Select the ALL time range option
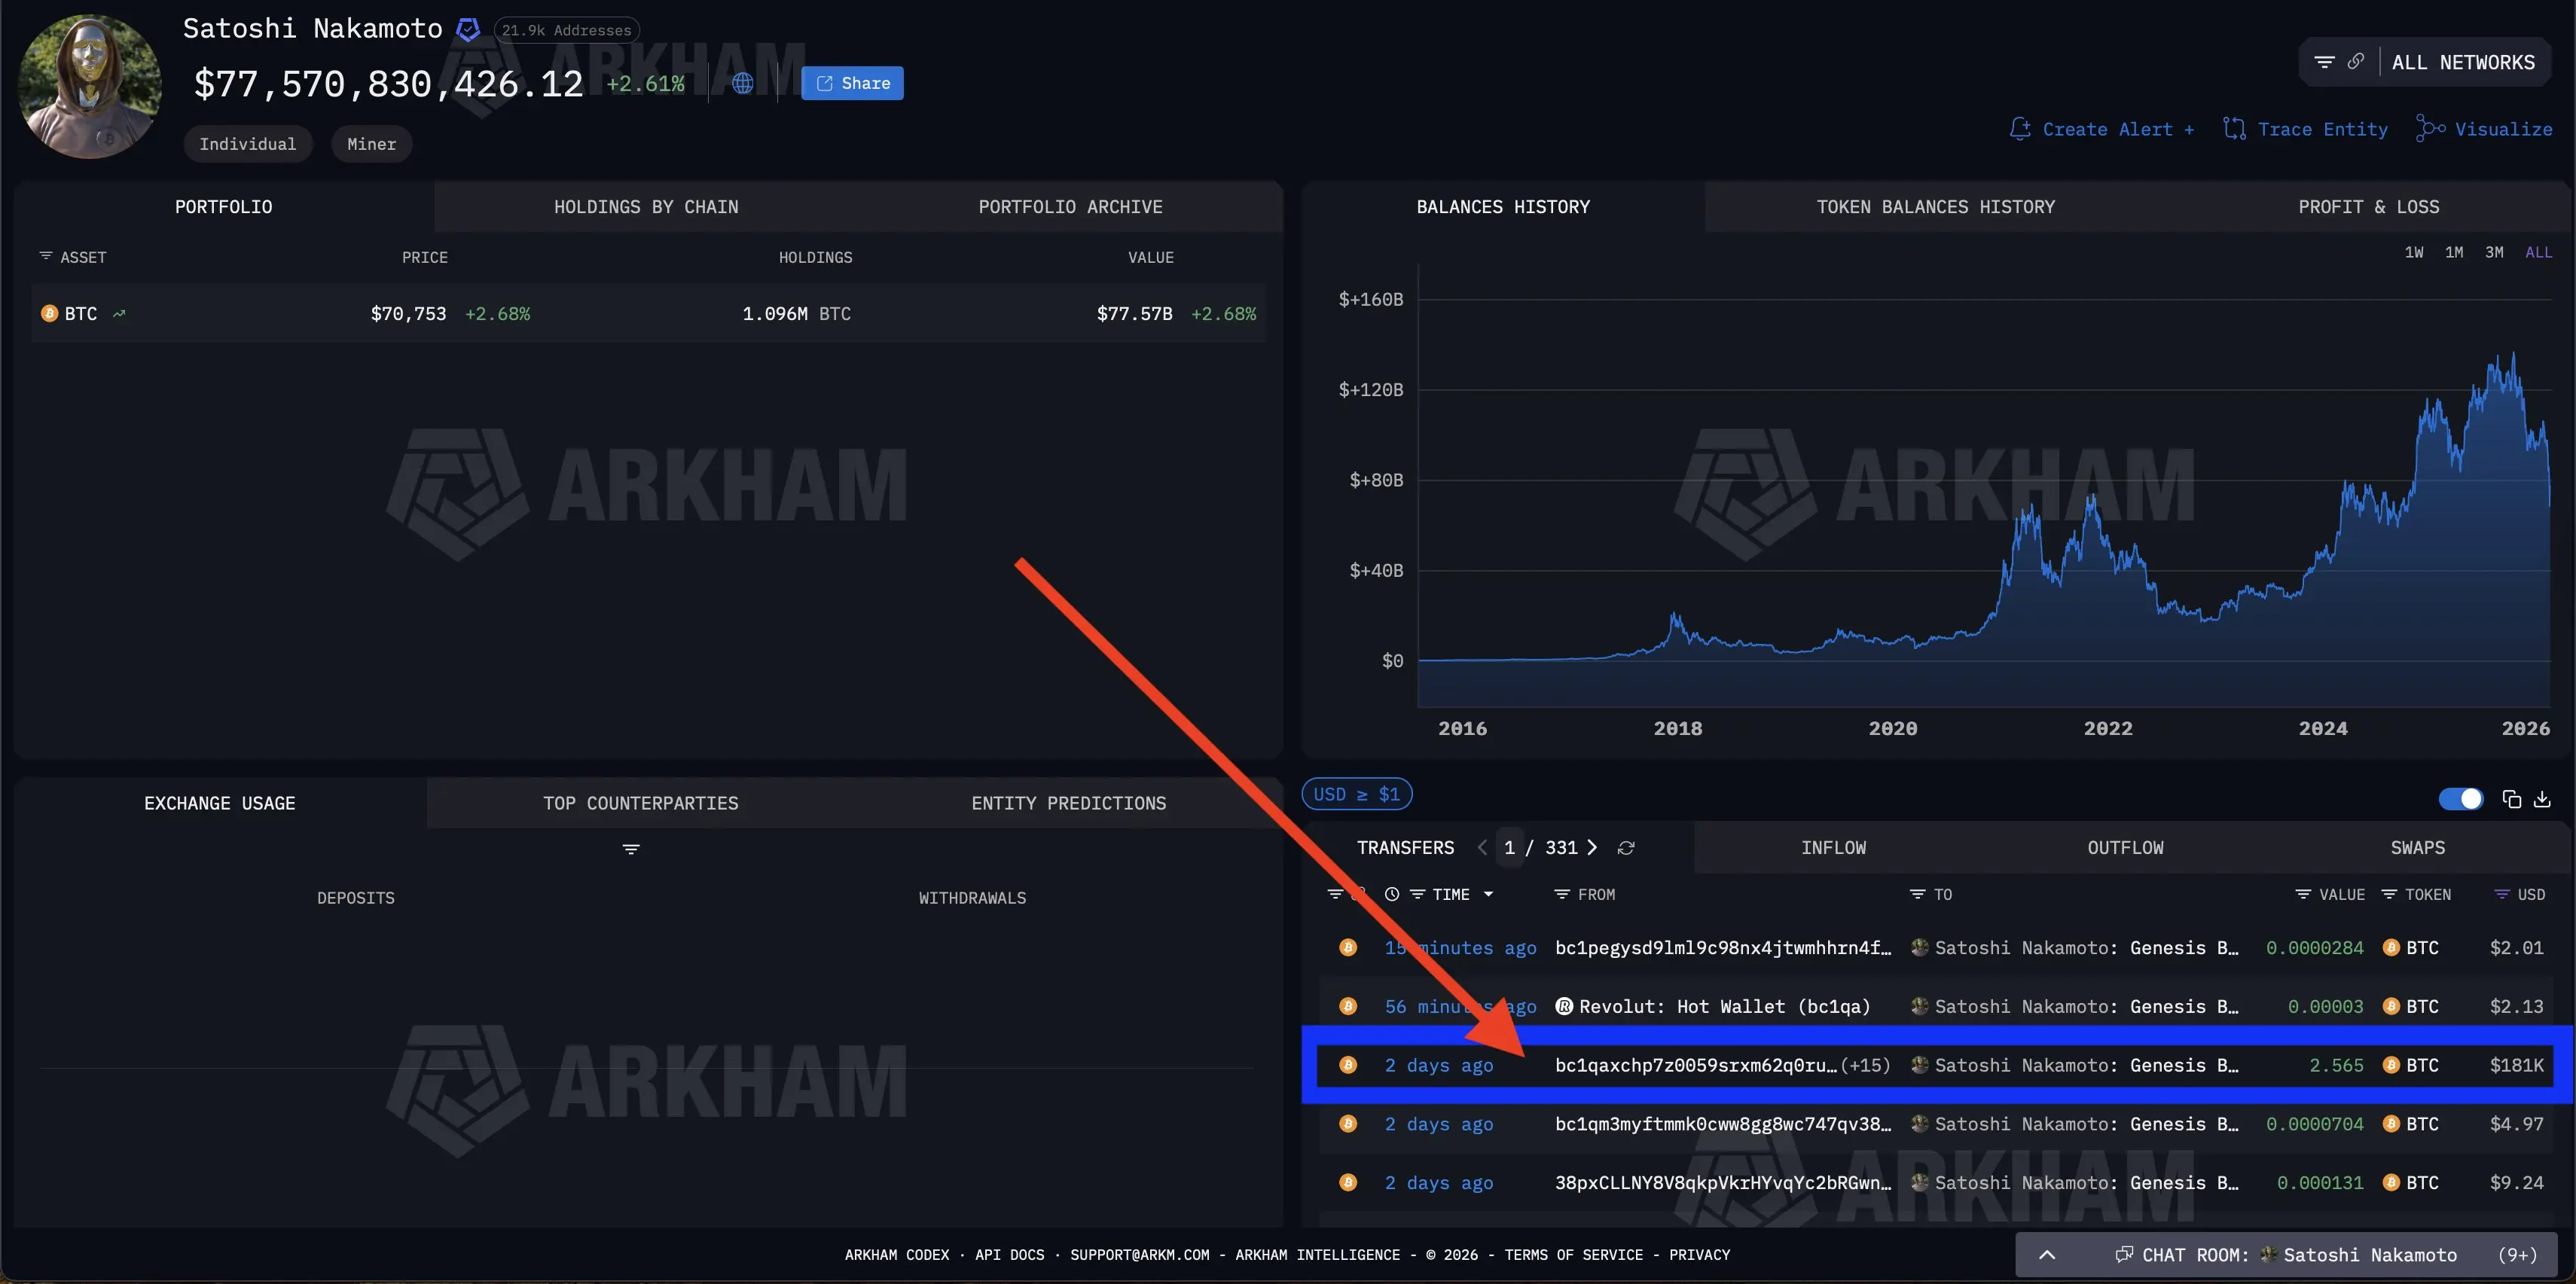Screen dimensions: 2576x1284 point(2538,252)
